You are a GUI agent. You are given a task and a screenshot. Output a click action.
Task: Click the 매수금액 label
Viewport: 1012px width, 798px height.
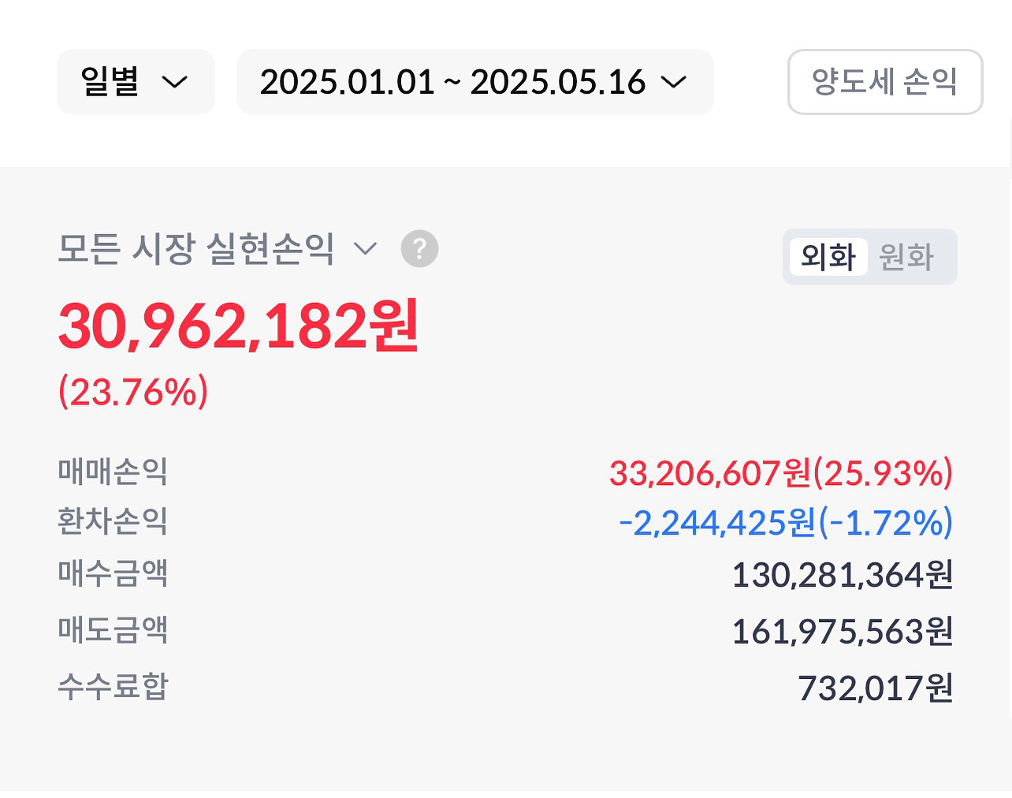(113, 573)
